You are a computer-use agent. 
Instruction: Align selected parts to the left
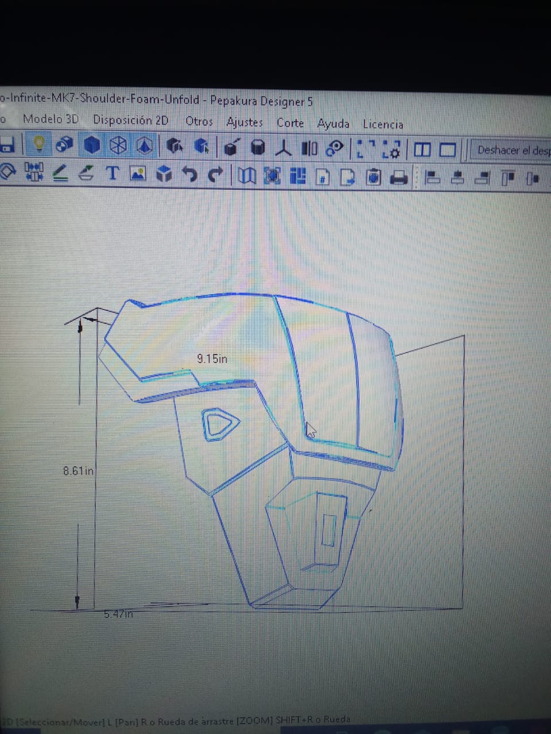tap(432, 178)
